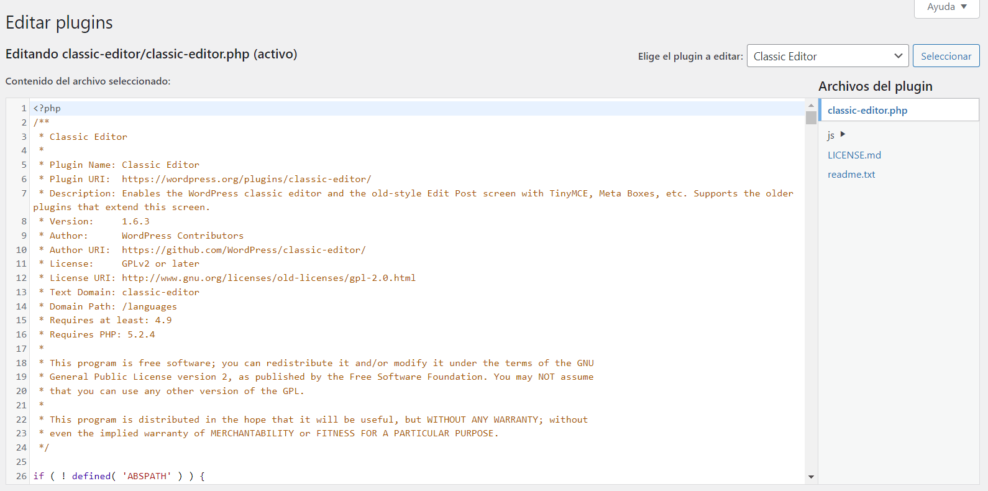The image size is (988, 491).
Task: Click line number 26 in the gutter
Action: [x=21, y=476]
